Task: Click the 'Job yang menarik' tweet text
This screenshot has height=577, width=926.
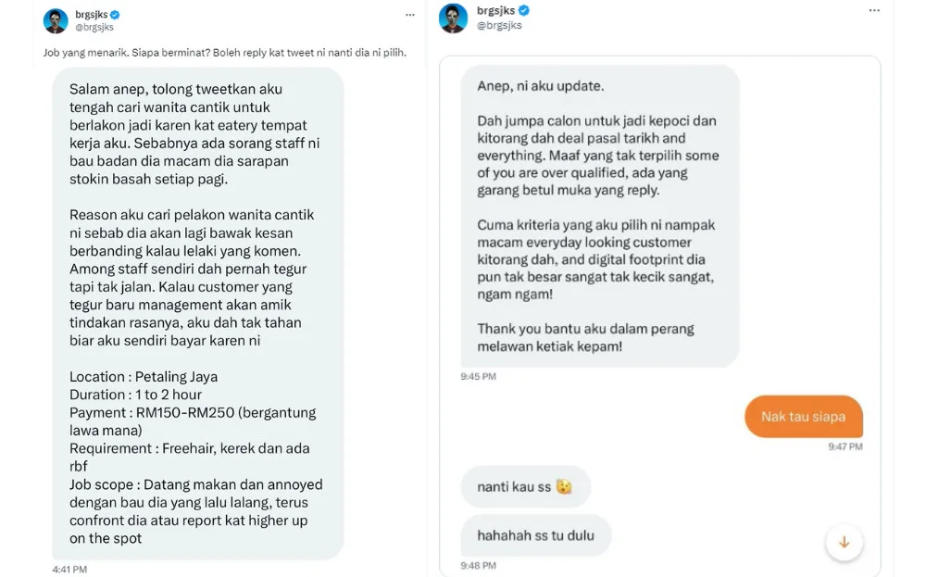Action: pyautogui.click(x=224, y=53)
